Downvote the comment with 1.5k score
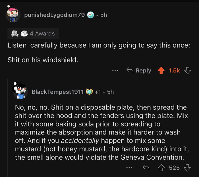Screen dimensions: 199x177 tap(188, 70)
